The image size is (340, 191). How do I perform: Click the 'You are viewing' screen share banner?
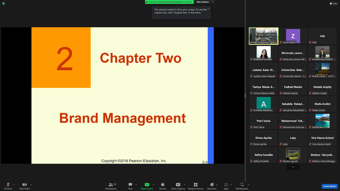point(169,2)
